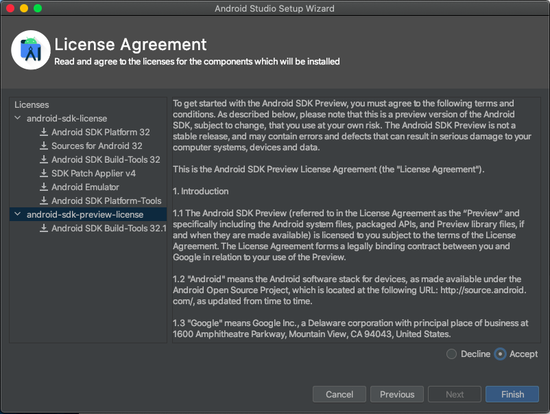Select Android Emulator entry
Screen dimensions: 550x414
click(x=85, y=187)
